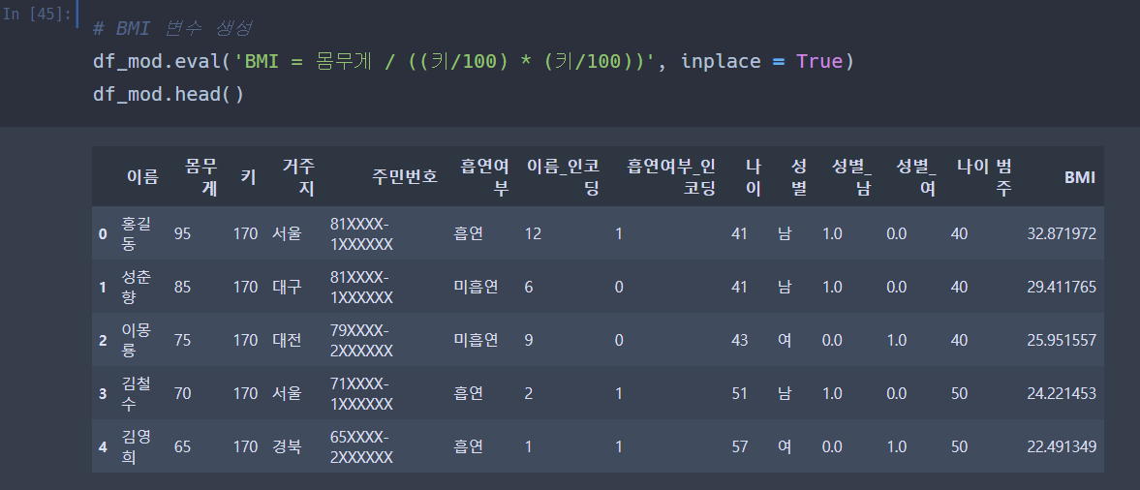Click the df_mod.eval code line
The image size is (1140, 490).
click(473, 61)
